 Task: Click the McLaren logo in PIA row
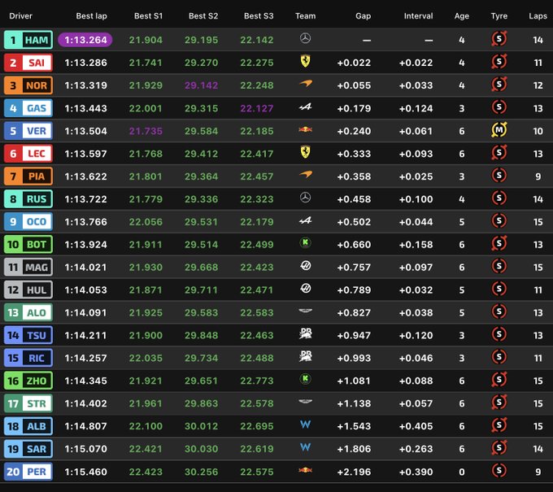[x=306, y=174]
